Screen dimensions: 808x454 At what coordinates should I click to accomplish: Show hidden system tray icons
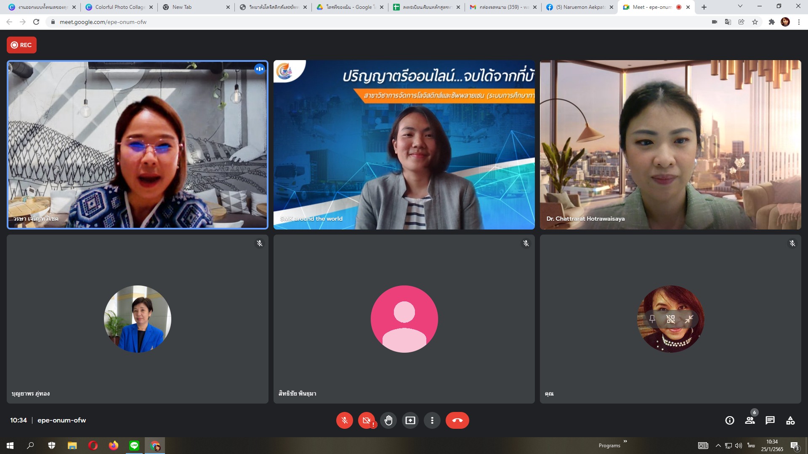[718, 446]
